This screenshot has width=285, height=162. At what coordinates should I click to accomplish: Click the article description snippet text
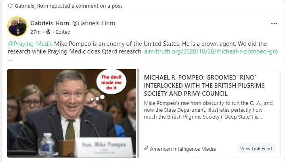[208, 110]
